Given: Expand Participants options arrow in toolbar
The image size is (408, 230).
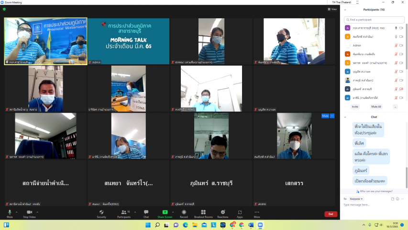Looking at the screenshot, I should click(x=135, y=212).
